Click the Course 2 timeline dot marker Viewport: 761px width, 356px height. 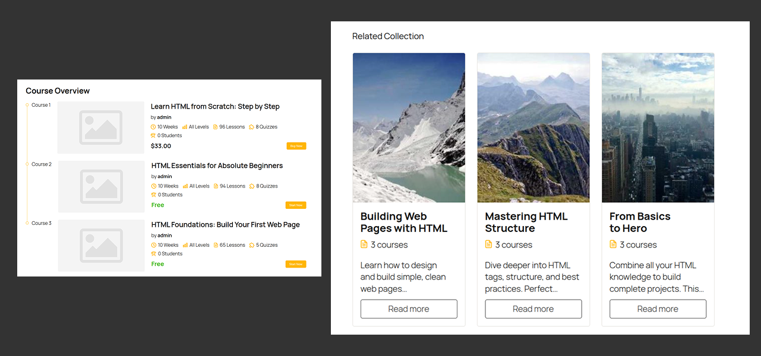tap(26, 164)
